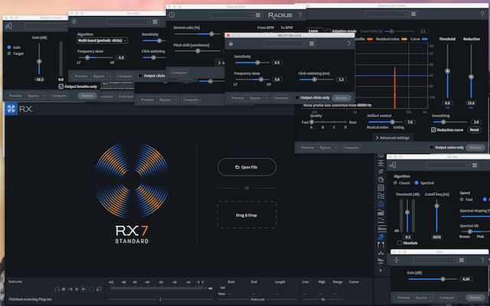The width and height of the screenshot is (490, 306).
Task: Click the De-ess module icon
Action: pyautogui.click(x=393, y=165)
